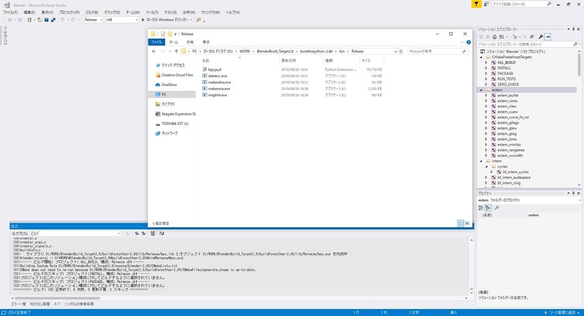Collapse the CMakePredefinedTargets folder

[481, 57]
